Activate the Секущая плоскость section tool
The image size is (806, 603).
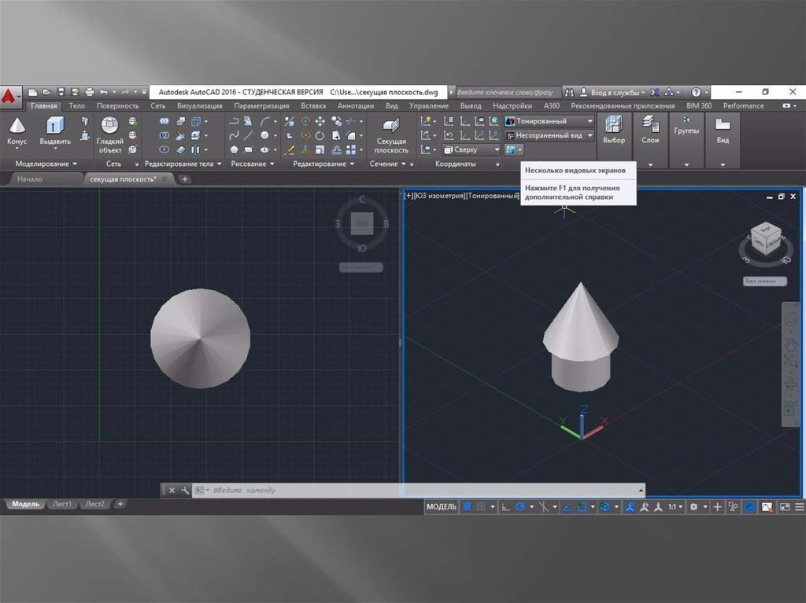390,134
